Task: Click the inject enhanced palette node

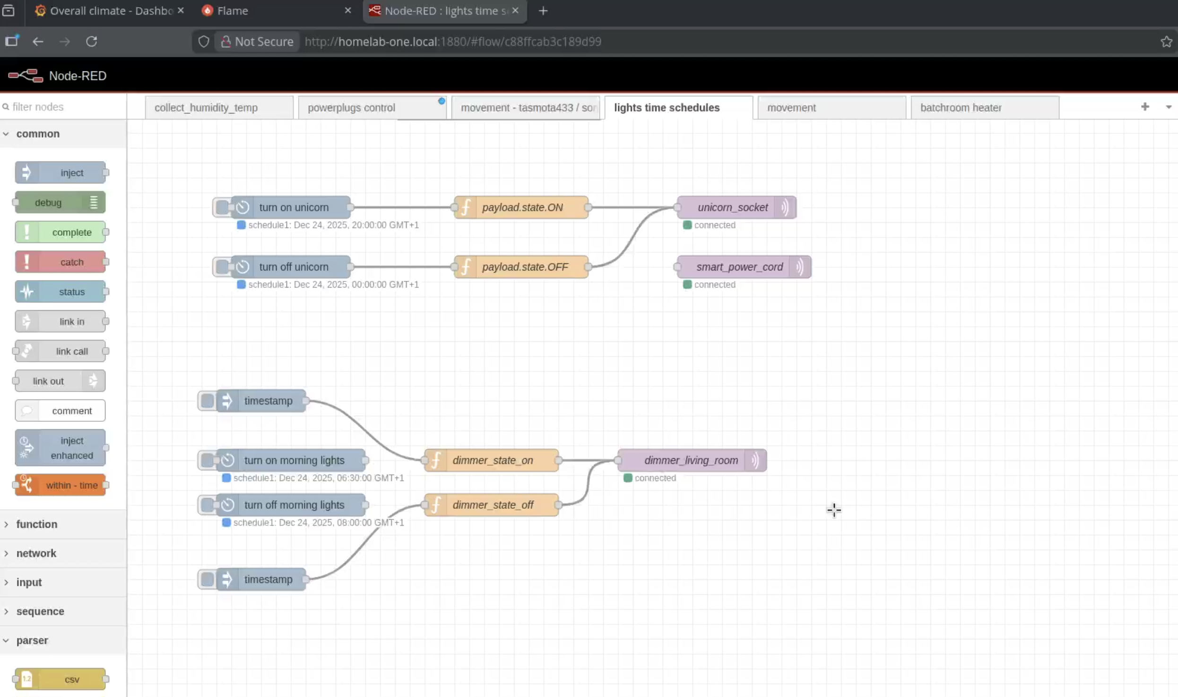Action: tap(61, 448)
